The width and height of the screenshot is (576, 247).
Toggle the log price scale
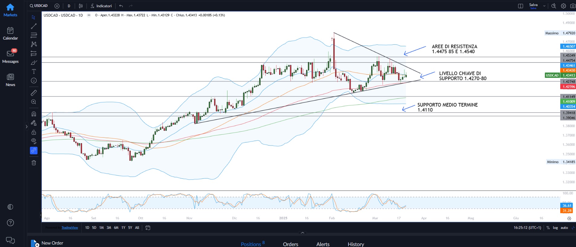(x=555, y=228)
